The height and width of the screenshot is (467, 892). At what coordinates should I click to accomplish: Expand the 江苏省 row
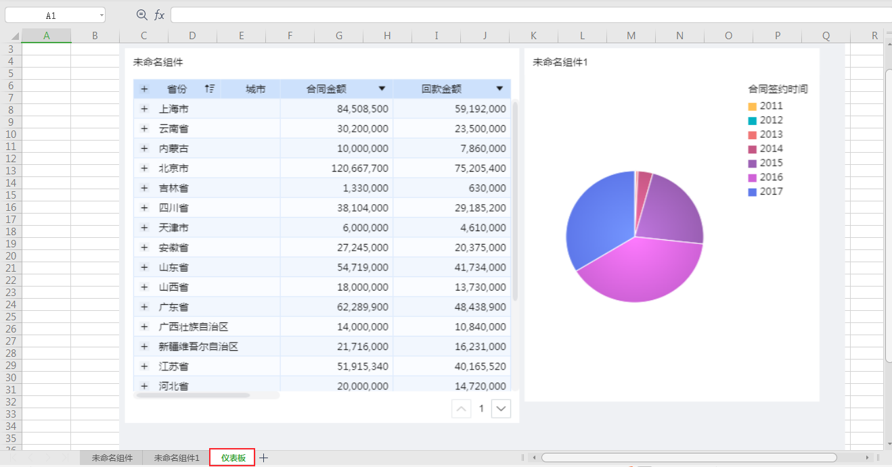pyautogui.click(x=144, y=366)
